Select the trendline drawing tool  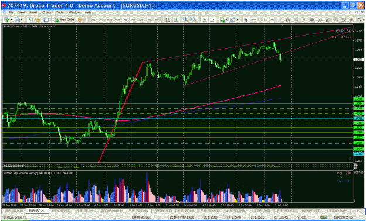tap(280, 20)
